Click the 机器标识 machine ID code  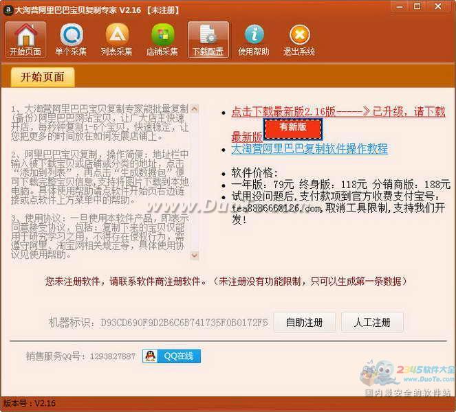point(184,323)
